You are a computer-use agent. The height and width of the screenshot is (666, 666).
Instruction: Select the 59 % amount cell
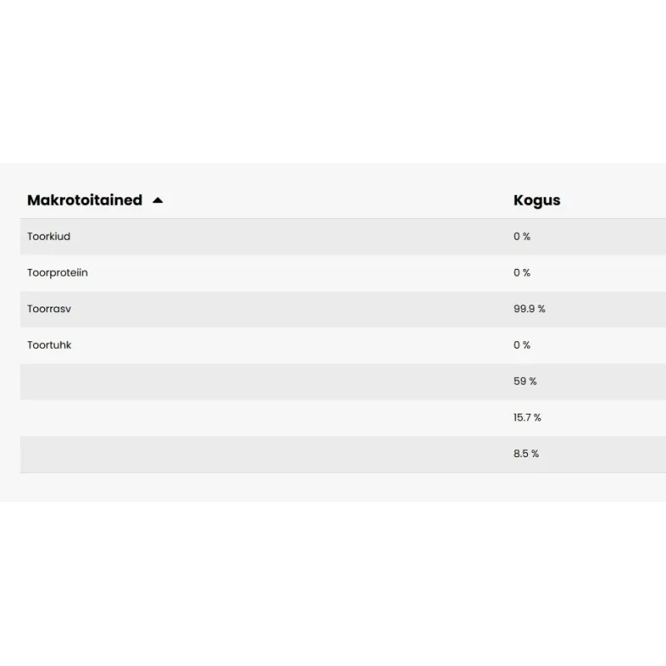point(525,381)
